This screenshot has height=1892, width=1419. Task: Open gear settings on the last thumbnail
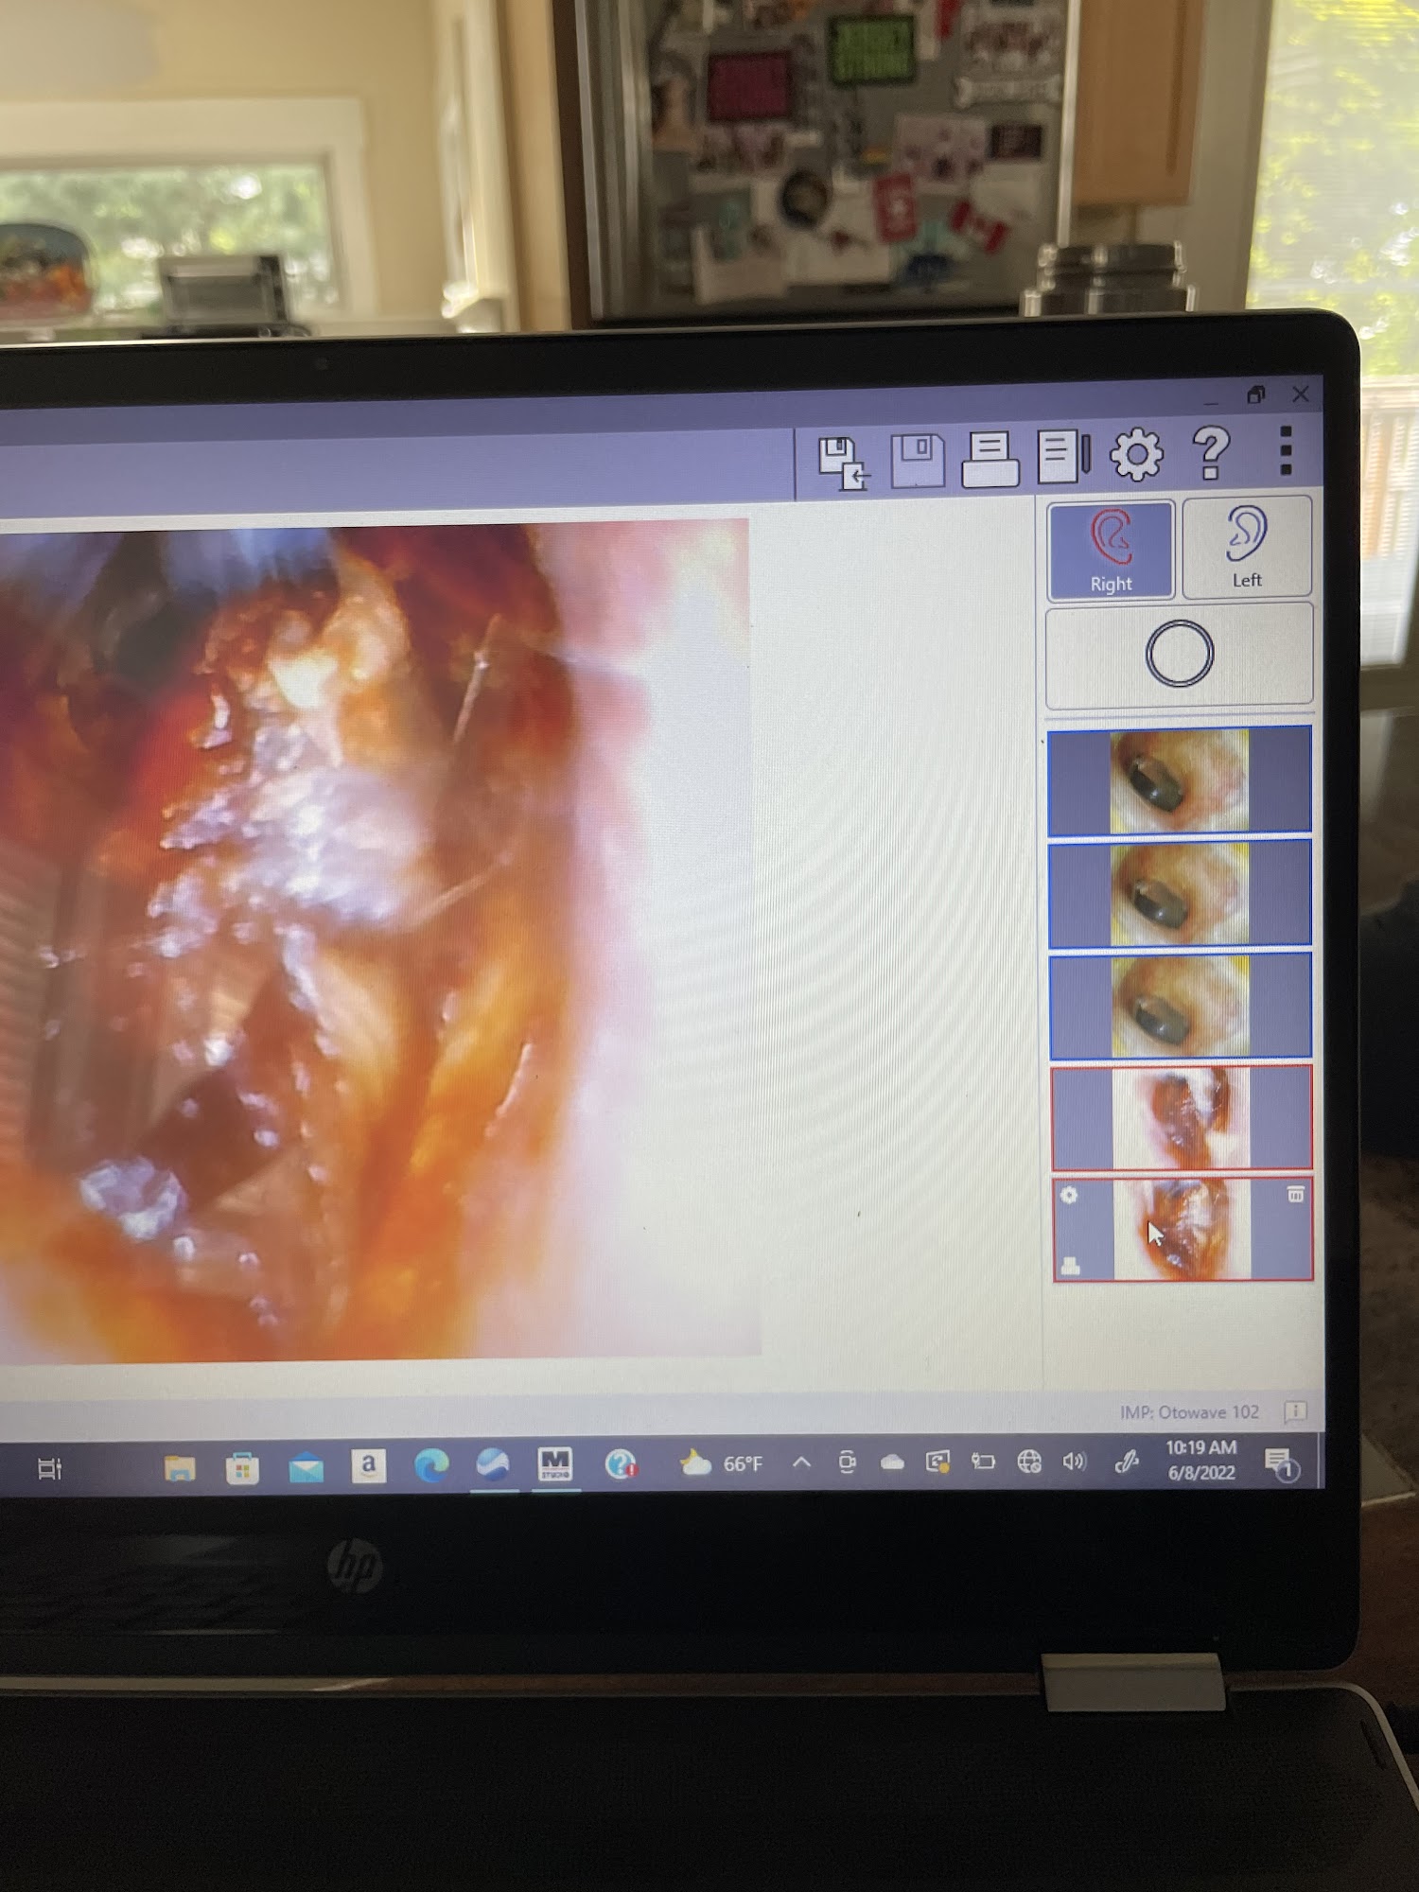pyautogui.click(x=1069, y=1195)
